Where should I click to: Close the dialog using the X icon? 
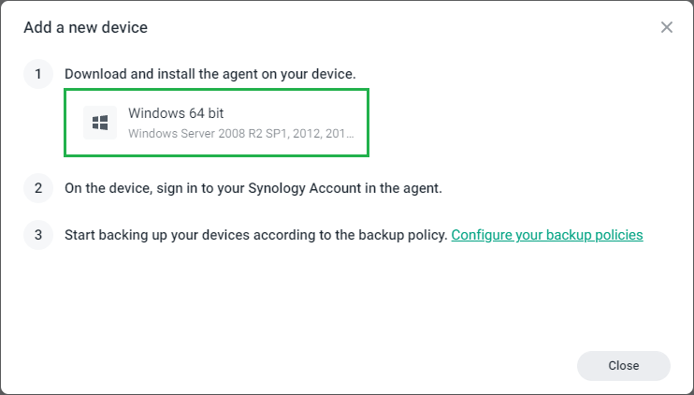(667, 27)
